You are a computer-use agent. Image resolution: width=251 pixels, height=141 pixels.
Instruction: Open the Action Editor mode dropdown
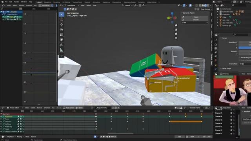pyautogui.click(x=15, y=108)
